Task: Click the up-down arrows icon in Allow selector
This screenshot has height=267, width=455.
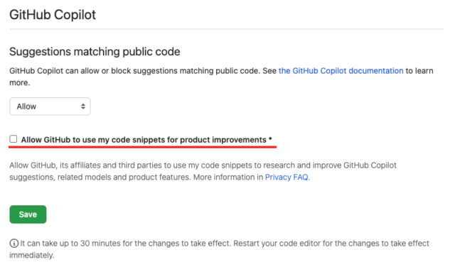Action: click(83, 107)
